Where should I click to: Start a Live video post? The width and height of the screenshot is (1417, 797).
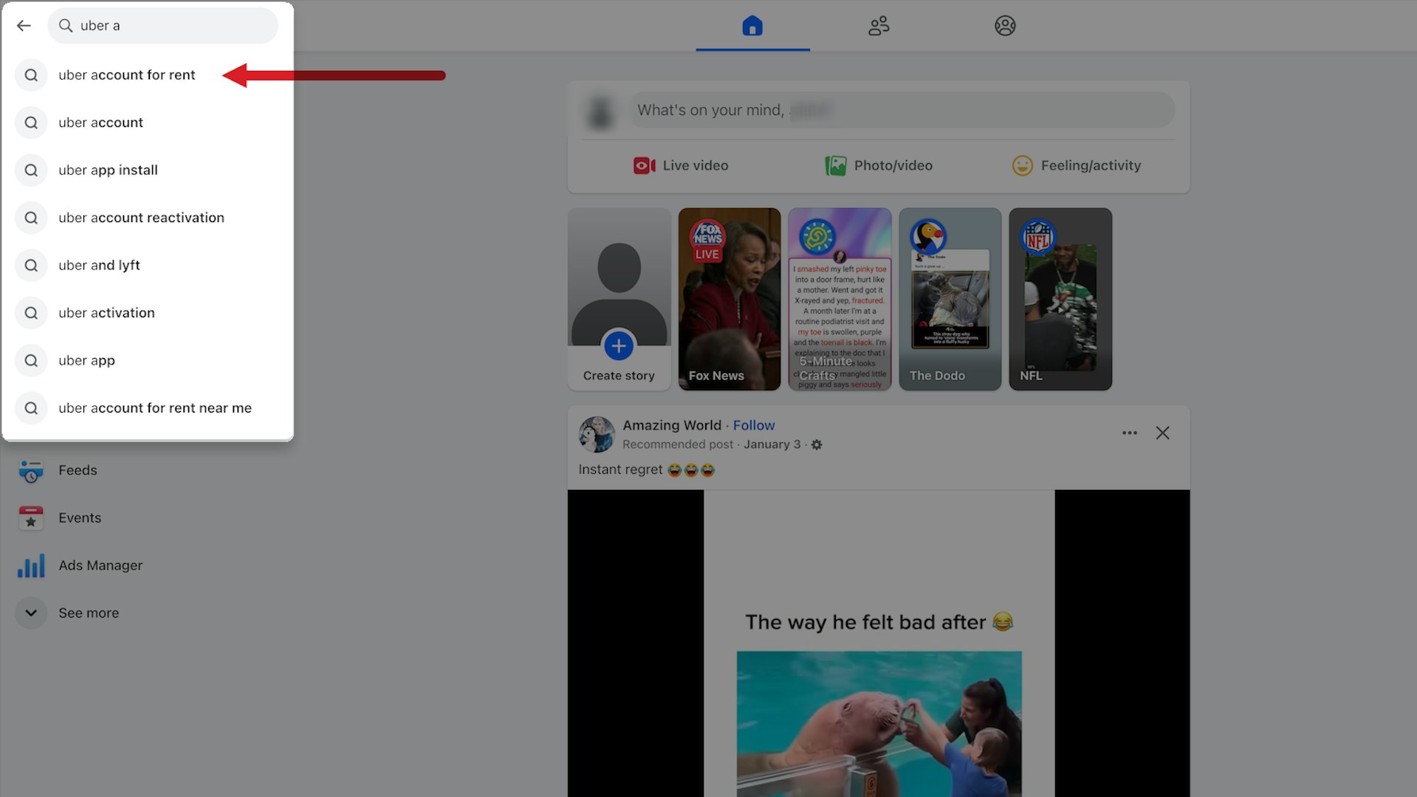point(680,165)
